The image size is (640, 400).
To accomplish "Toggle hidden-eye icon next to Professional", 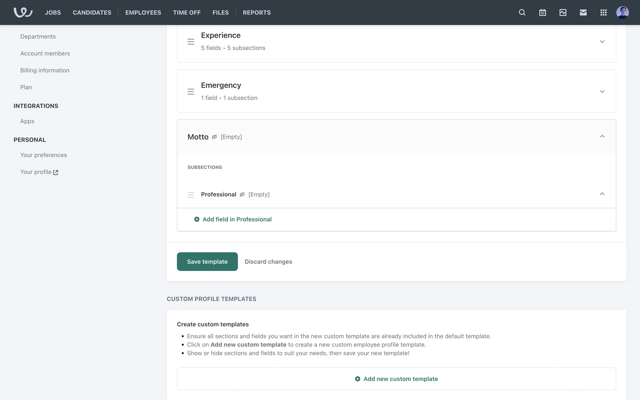I will [x=242, y=194].
